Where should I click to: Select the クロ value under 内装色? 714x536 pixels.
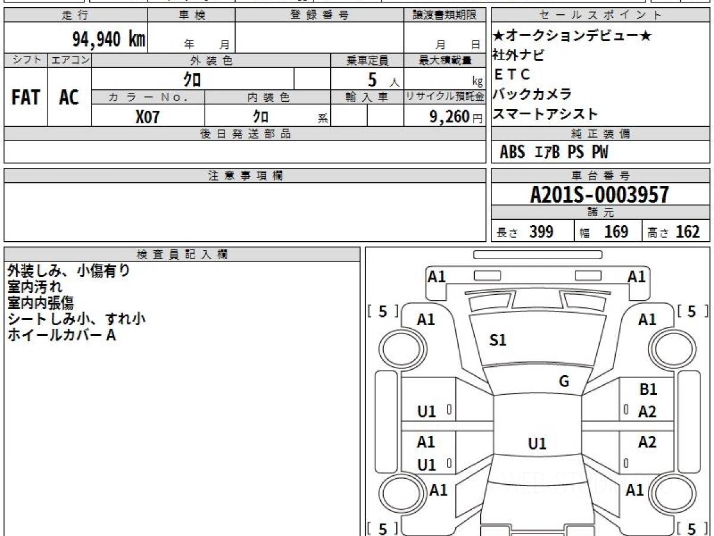point(261,116)
